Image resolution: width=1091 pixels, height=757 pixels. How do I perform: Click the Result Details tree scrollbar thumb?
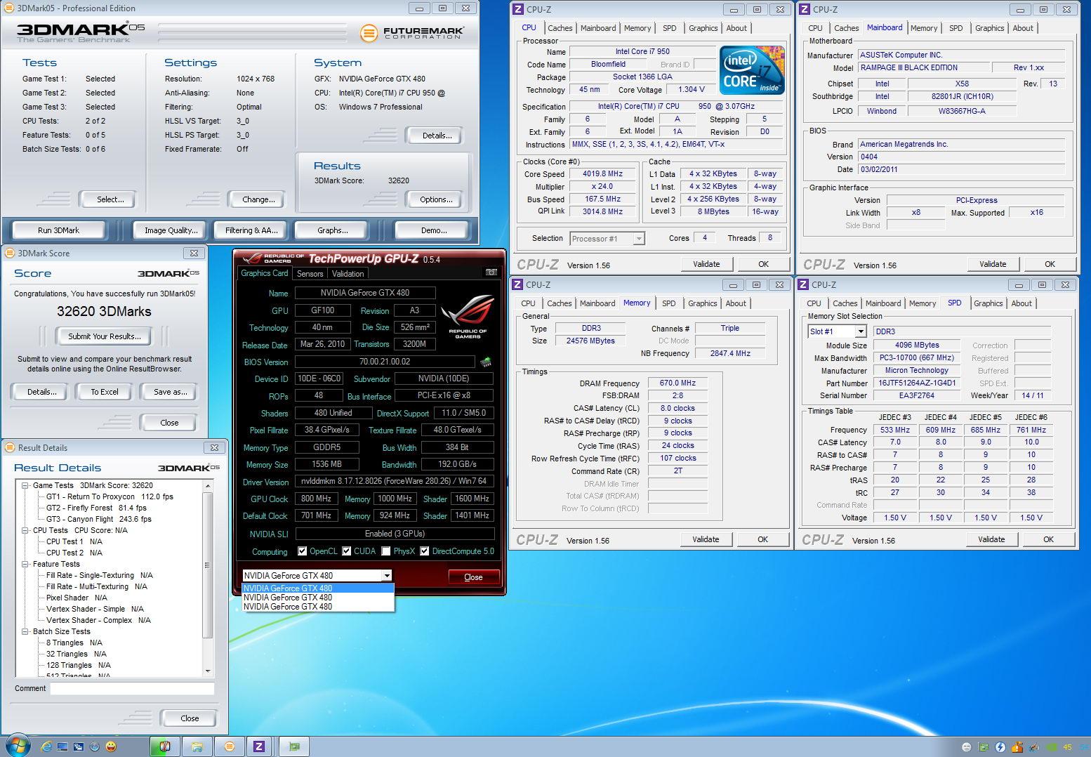click(x=207, y=565)
